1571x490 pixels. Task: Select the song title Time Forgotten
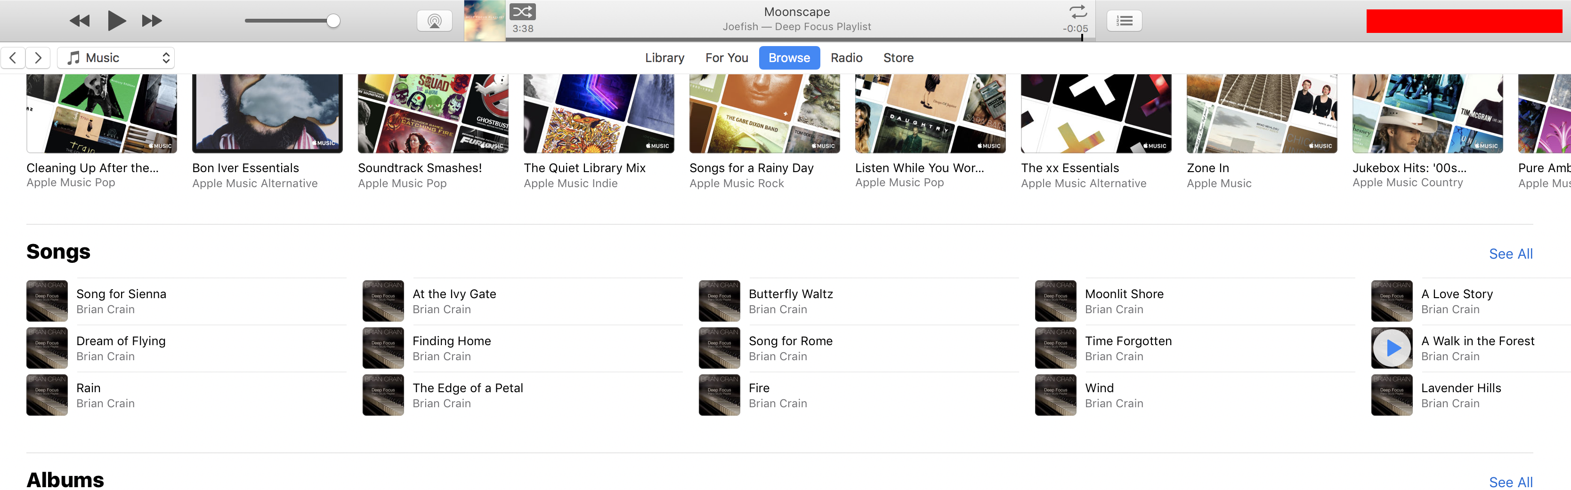(x=1128, y=341)
